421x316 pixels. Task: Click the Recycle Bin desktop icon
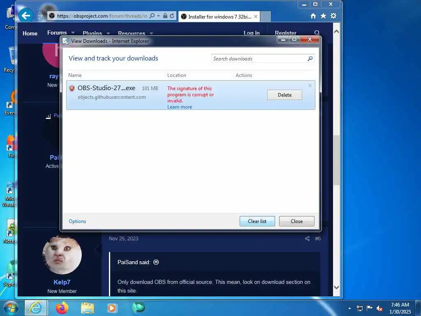[11, 60]
